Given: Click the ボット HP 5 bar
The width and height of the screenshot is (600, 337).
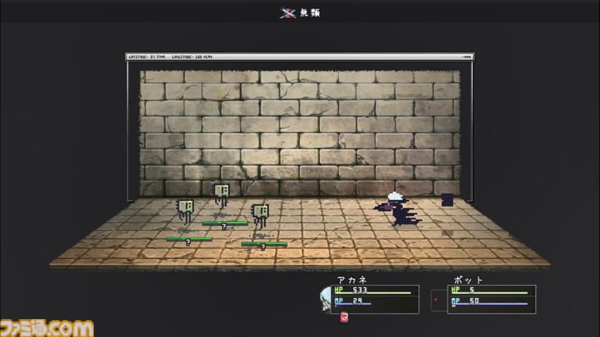Looking at the screenshot, I should 490,290.
